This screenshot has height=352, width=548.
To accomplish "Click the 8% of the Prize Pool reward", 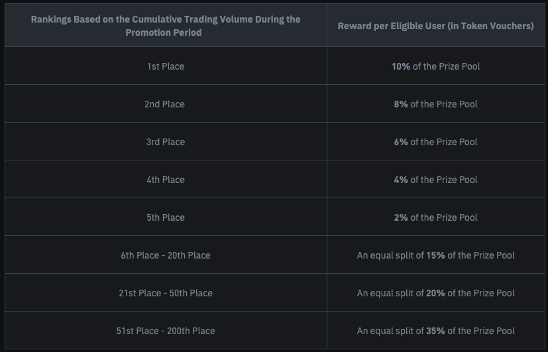I will pos(435,104).
